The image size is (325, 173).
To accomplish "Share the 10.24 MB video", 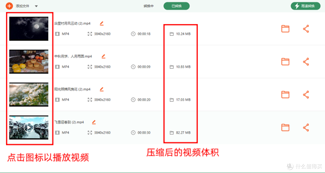I will [306, 29].
